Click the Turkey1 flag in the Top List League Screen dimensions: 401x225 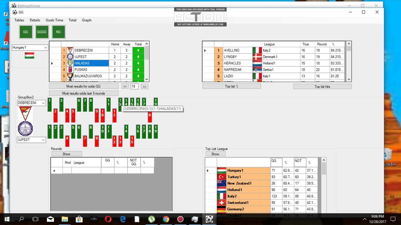221,177
